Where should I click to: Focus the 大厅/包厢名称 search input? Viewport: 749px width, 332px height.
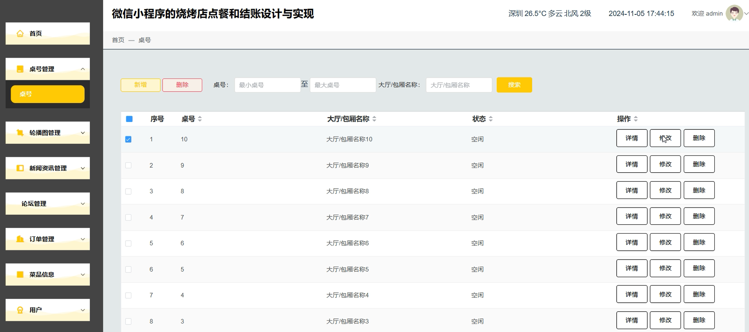pyautogui.click(x=459, y=85)
